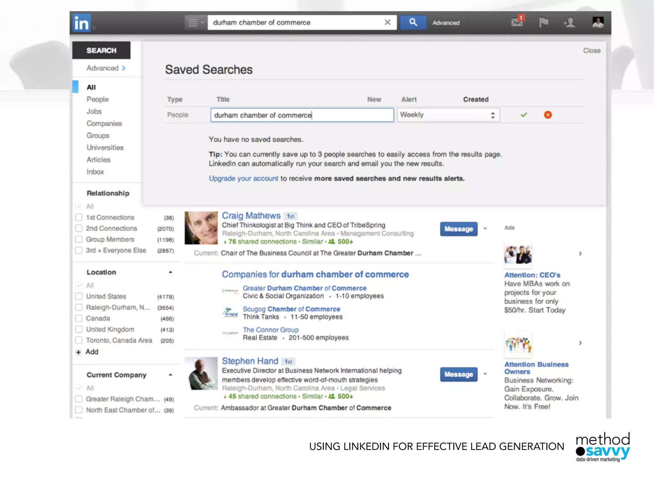654x491 pixels.
Task: Open Advanced search in left sidebar
Action: (106, 68)
